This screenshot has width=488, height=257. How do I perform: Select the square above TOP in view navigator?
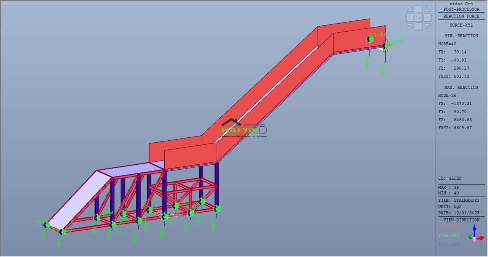tap(419, 8)
